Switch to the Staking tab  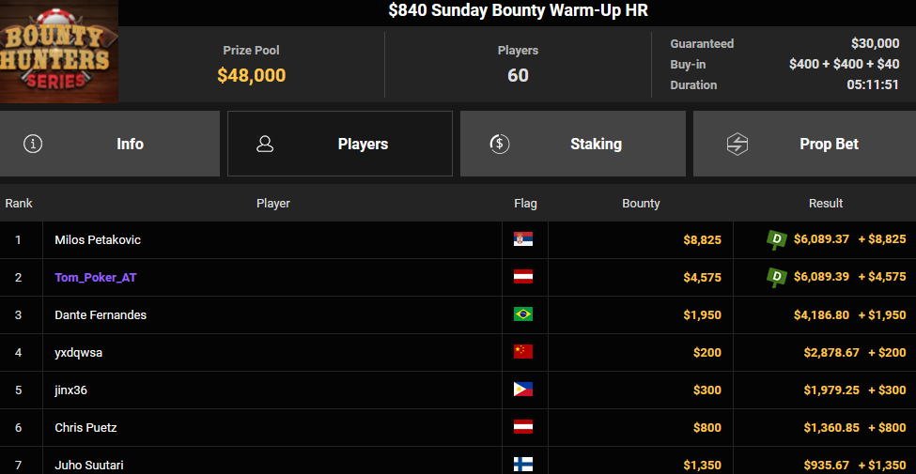click(572, 144)
